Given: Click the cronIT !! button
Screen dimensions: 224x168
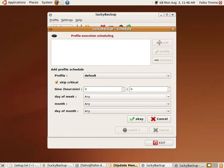Looking at the screenshot, I should tap(131, 130).
